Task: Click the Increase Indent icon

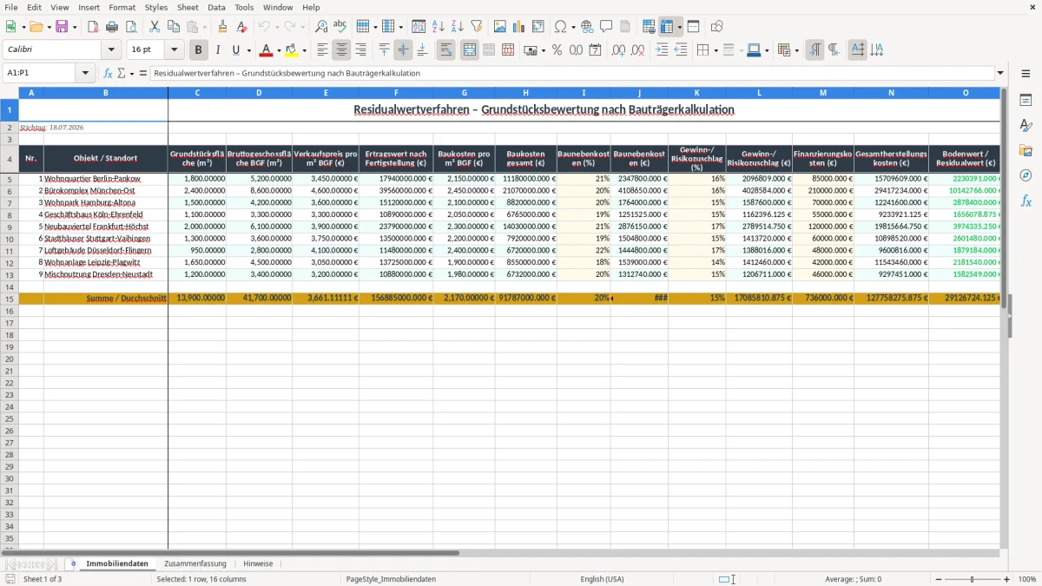Action: point(662,50)
